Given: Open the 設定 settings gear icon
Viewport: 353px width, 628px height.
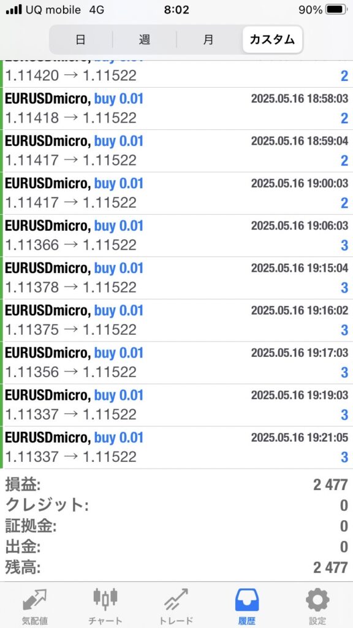Looking at the screenshot, I should click(x=317, y=600).
